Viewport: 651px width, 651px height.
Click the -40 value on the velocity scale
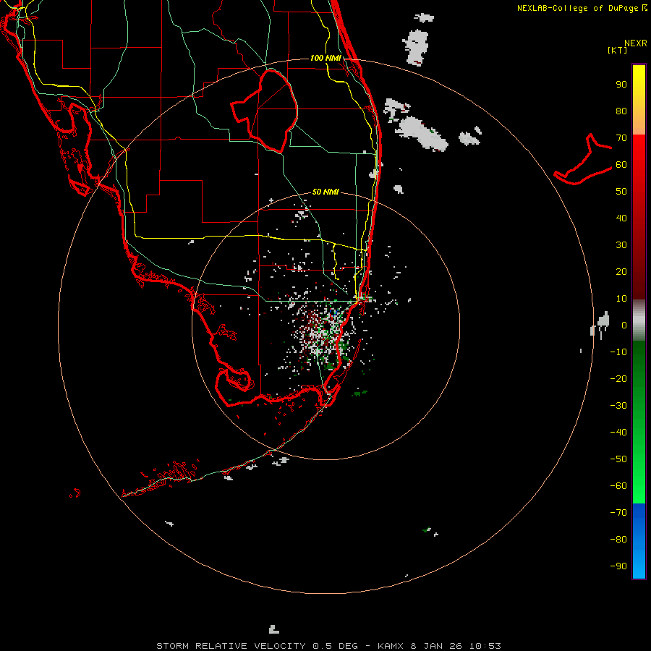618,433
